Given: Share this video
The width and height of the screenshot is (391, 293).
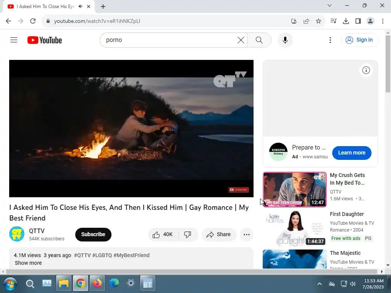Looking at the screenshot, I should (219, 235).
